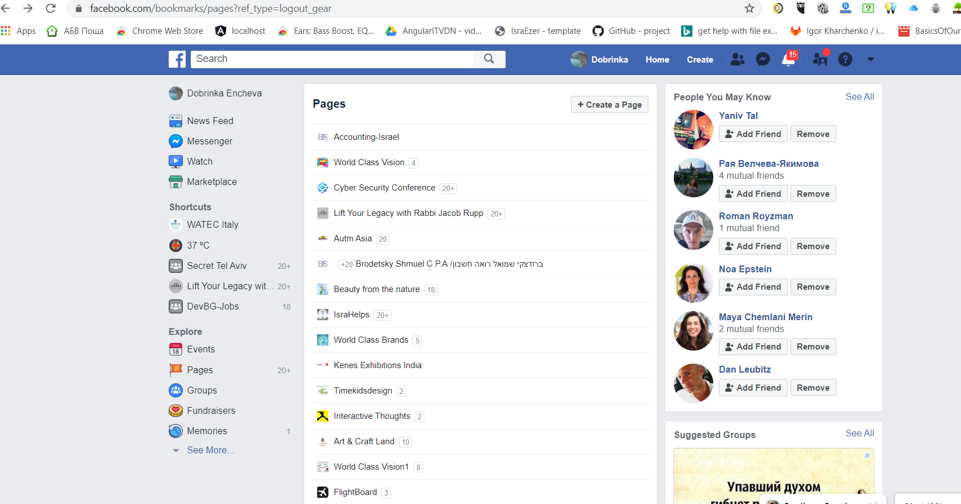This screenshot has height=504, width=961.
Task: Bookmark this page with the star icon
Action: click(749, 8)
